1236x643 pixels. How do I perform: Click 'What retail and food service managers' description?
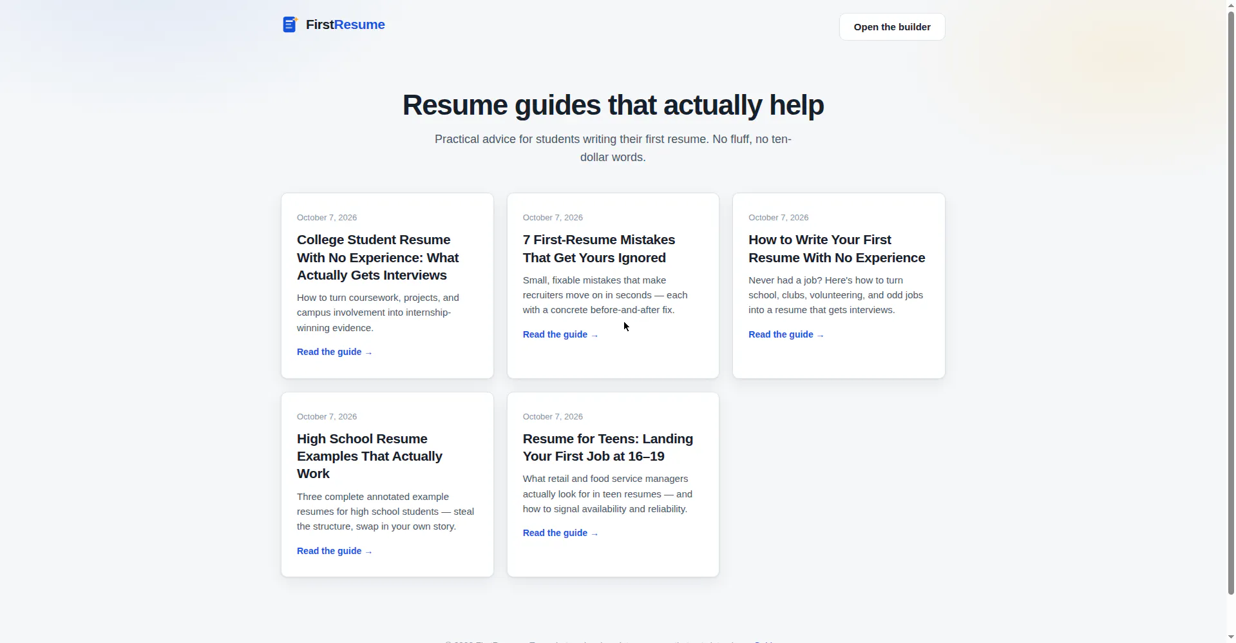pyautogui.click(x=607, y=494)
